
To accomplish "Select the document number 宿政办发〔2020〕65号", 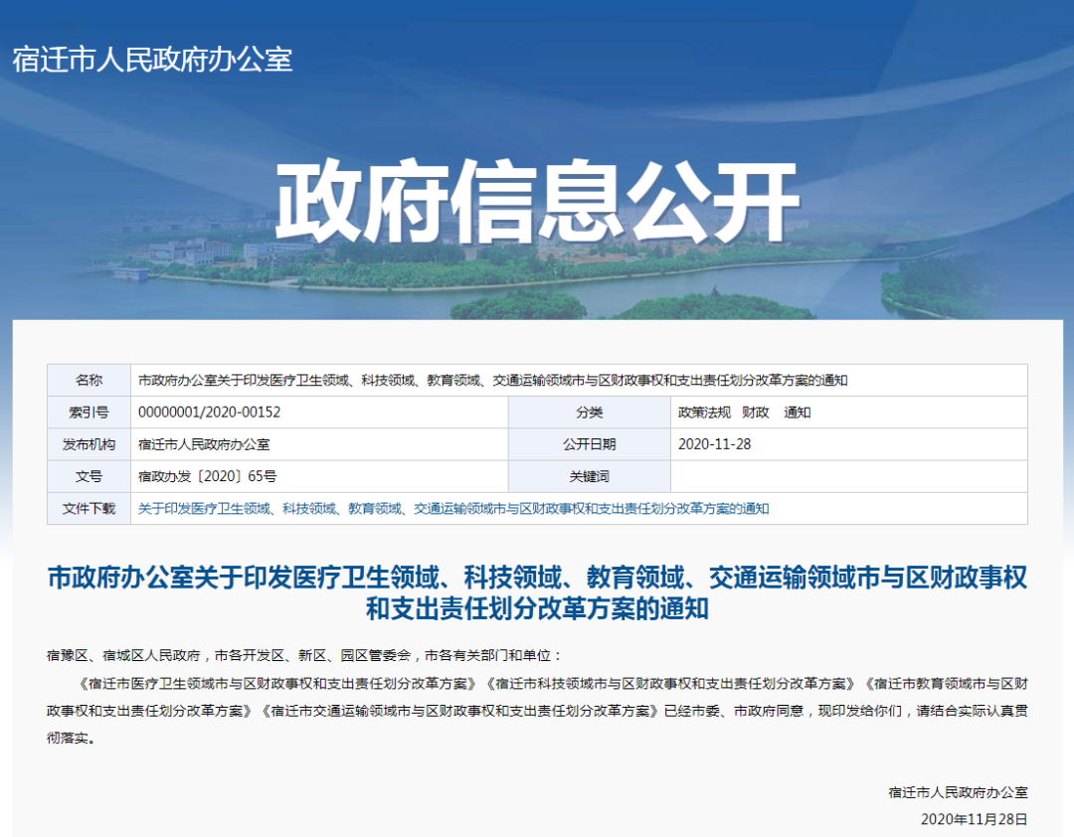I will 208,477.
